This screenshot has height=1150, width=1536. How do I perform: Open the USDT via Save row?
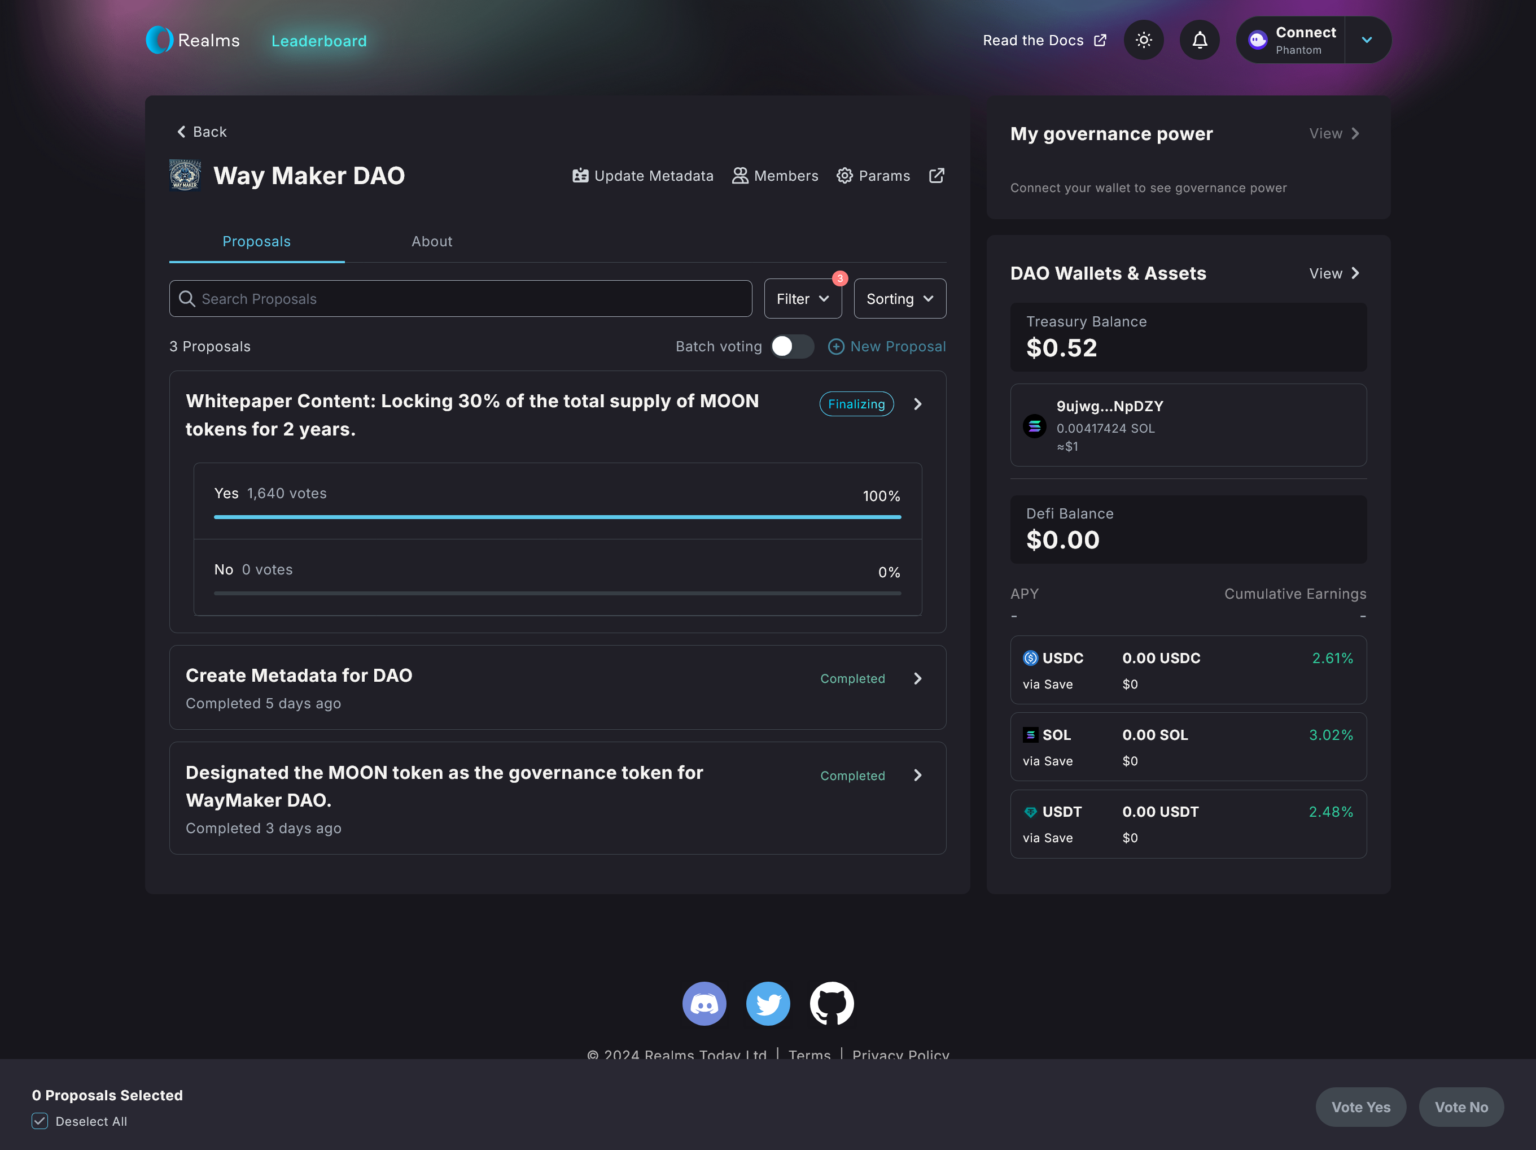click(x=1188, y=825)
